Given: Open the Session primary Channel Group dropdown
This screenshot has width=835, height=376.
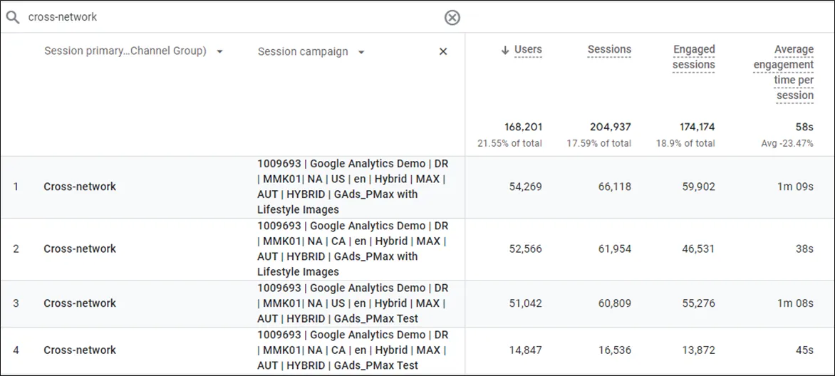Looking at the screenshot, I should tap(219, 52).
